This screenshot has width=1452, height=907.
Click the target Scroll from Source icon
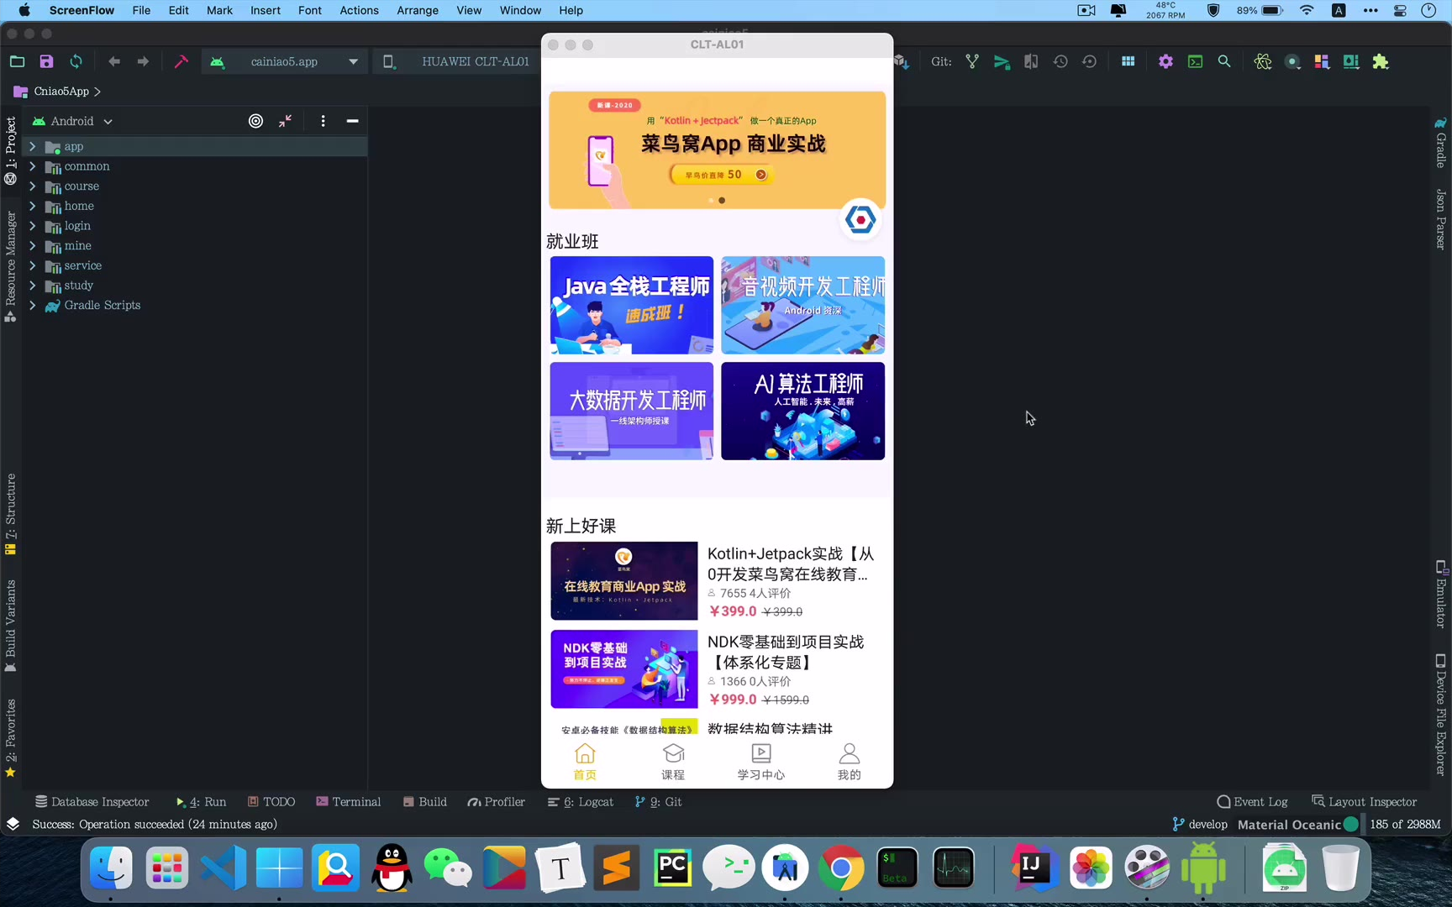pyautogui.click(x=256, y=121)
